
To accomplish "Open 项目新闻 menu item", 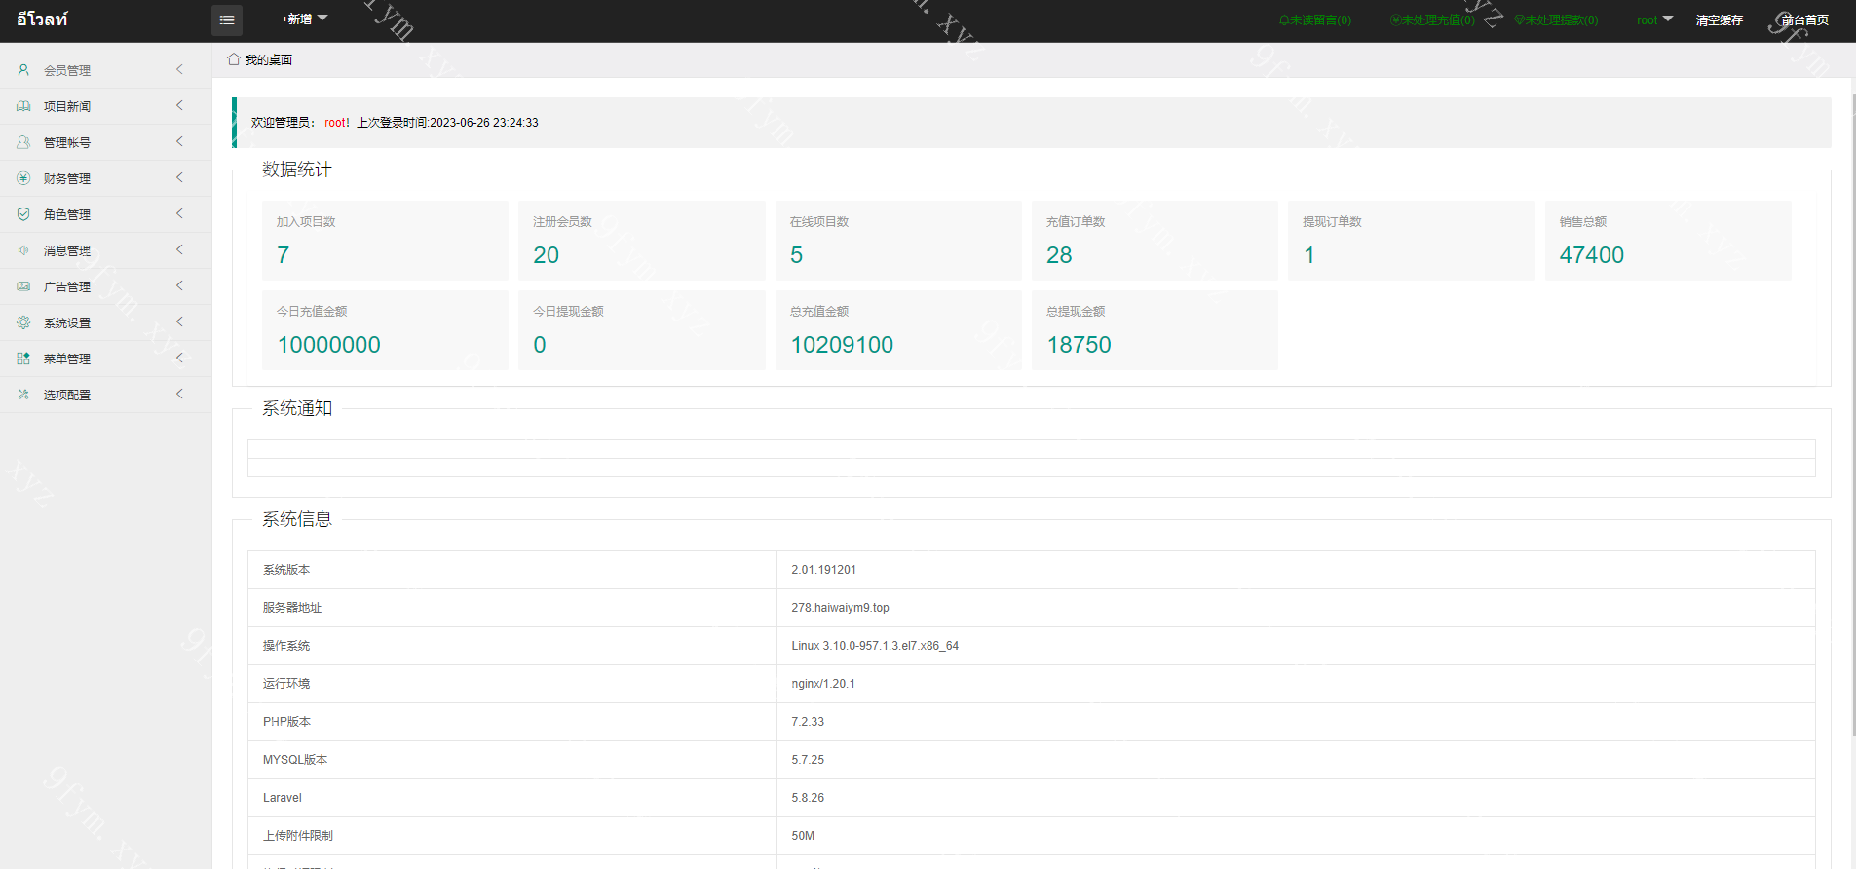I will pyautogui.click(x=105, y=106).
